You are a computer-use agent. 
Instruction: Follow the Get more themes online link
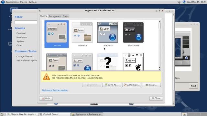(55, 90)
